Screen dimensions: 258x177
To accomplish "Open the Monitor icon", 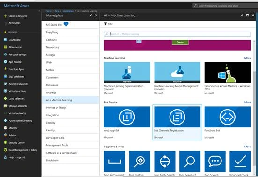I will (x=5, y=128).
